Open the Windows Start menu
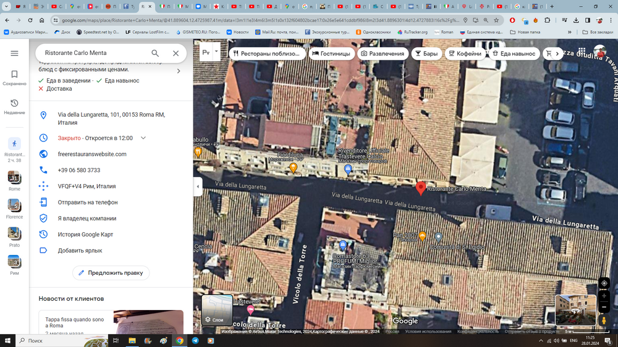Image resolution: width=618 pixels, height=347 pixels. [7, 341]
